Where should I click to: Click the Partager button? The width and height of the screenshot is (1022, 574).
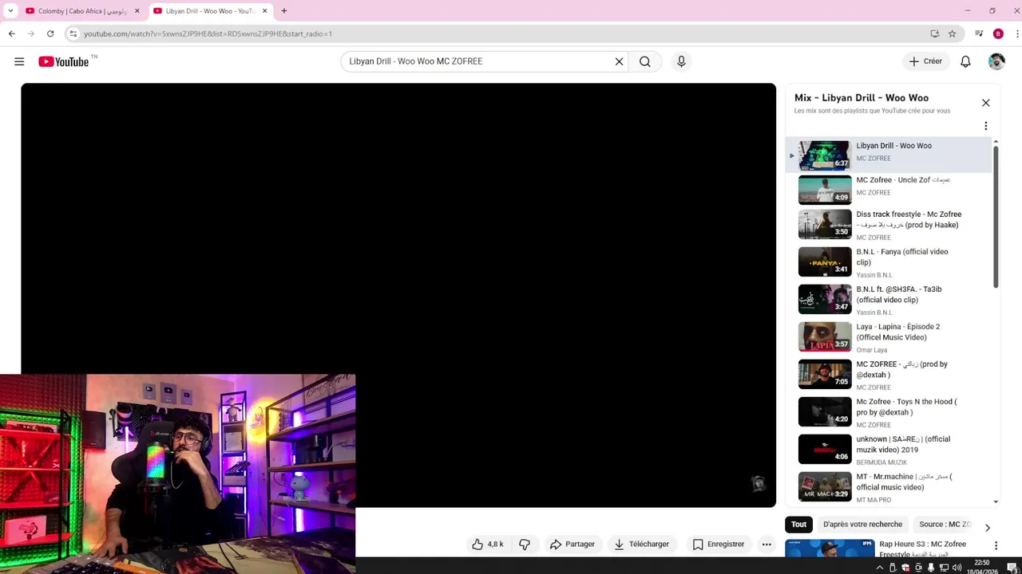coord(572,545)
